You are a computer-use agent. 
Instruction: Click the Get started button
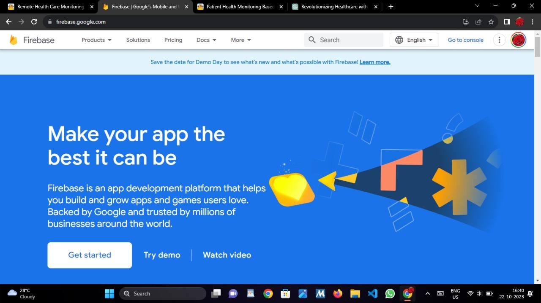90,255
